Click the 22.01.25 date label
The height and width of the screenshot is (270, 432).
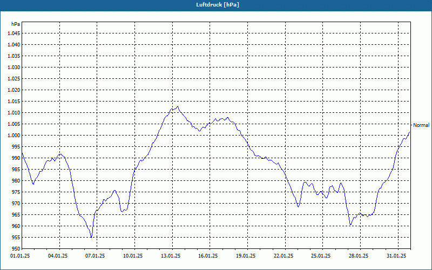(283, 256)
